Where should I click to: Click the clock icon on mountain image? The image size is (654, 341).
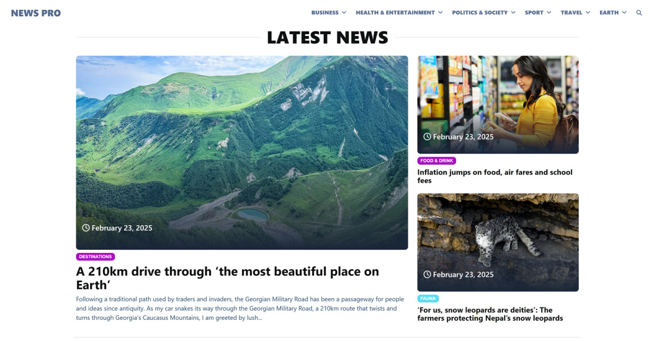pyautogui.click(x=86, y=228)
